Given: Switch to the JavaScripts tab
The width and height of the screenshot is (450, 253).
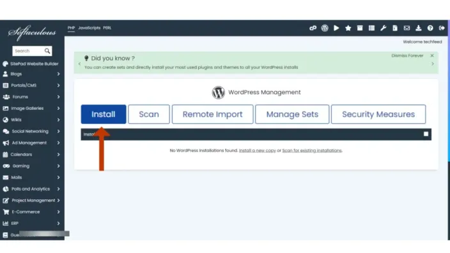Looking at the screenshot, I should [x=89, y=28].
